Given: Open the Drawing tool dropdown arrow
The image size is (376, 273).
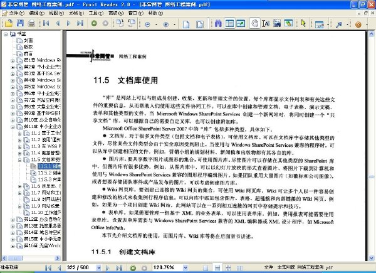Looking at the screenshot, I should point(328,24).
